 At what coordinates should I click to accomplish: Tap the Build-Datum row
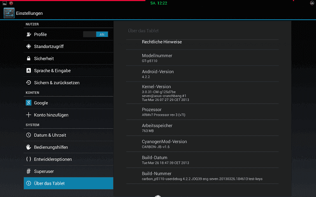(202, 160)
